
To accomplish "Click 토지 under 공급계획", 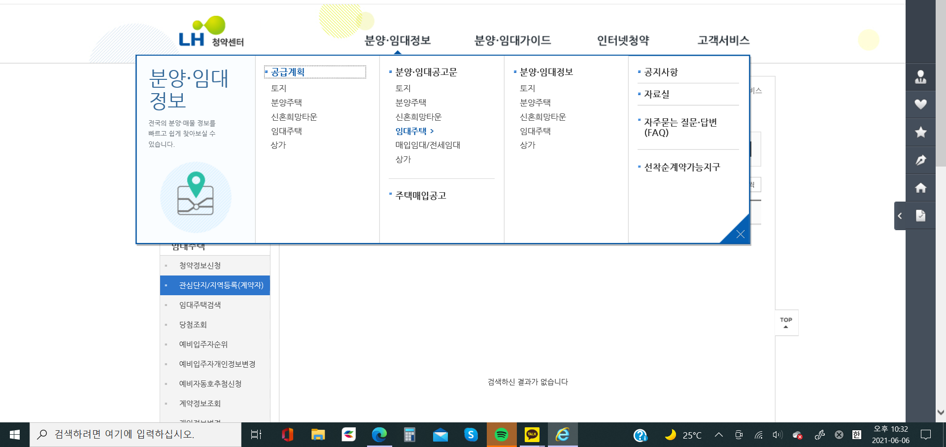I will click(279, 88).
